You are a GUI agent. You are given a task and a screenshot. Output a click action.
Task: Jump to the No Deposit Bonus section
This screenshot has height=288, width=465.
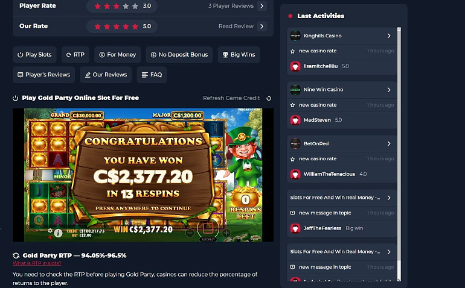(179, 55)
